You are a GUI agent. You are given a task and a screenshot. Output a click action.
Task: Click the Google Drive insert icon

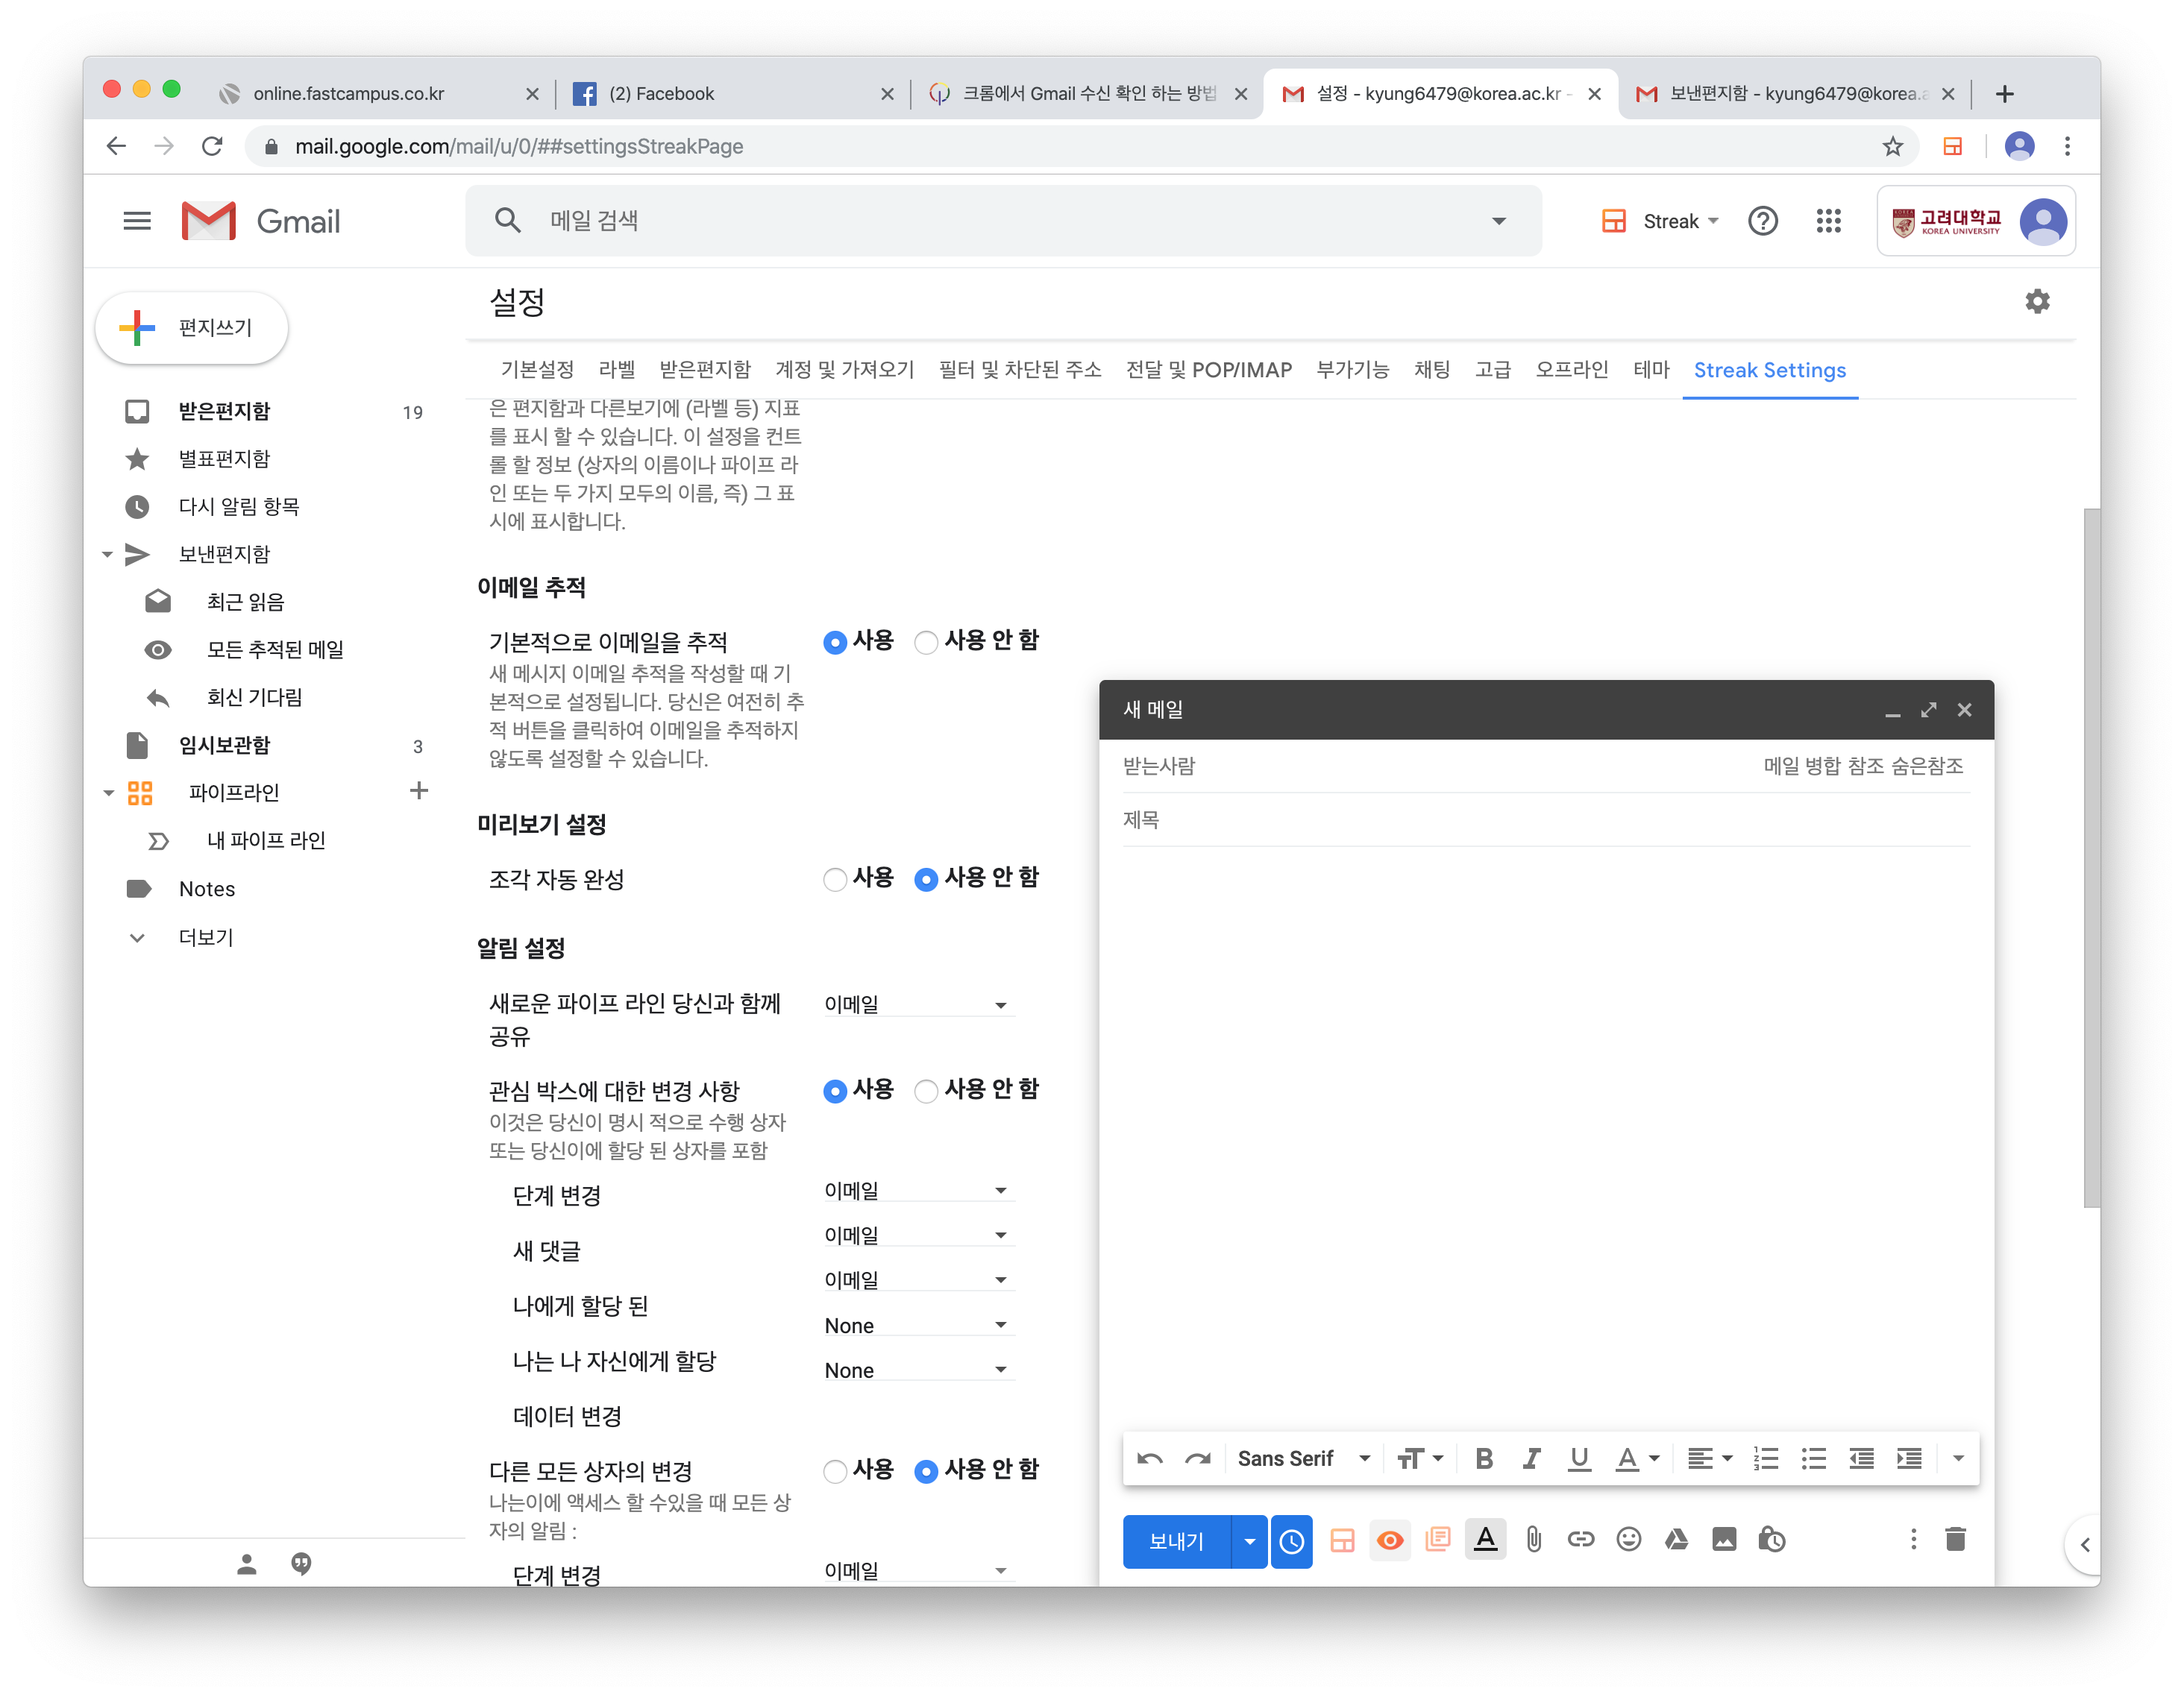1676,1540
